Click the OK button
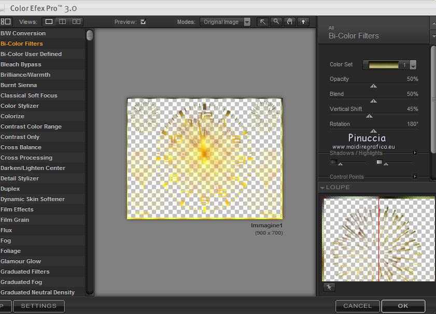The image size is (436, 314). pyautogui.click(x=403, y=306)
